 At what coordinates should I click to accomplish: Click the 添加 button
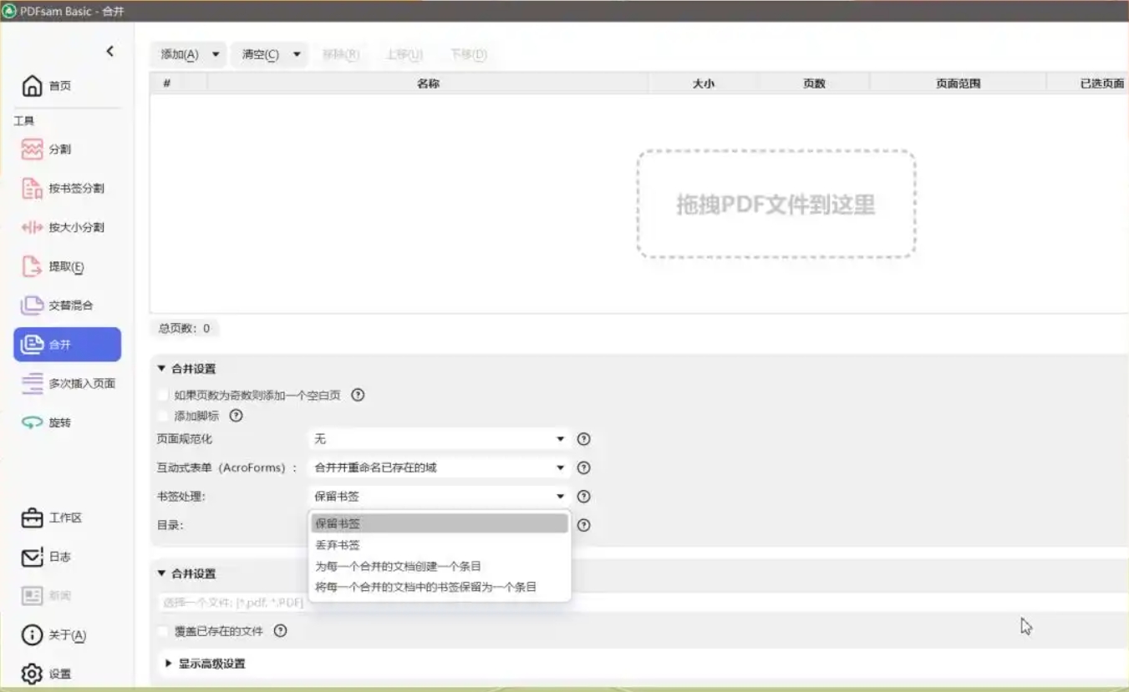point(180,54)
